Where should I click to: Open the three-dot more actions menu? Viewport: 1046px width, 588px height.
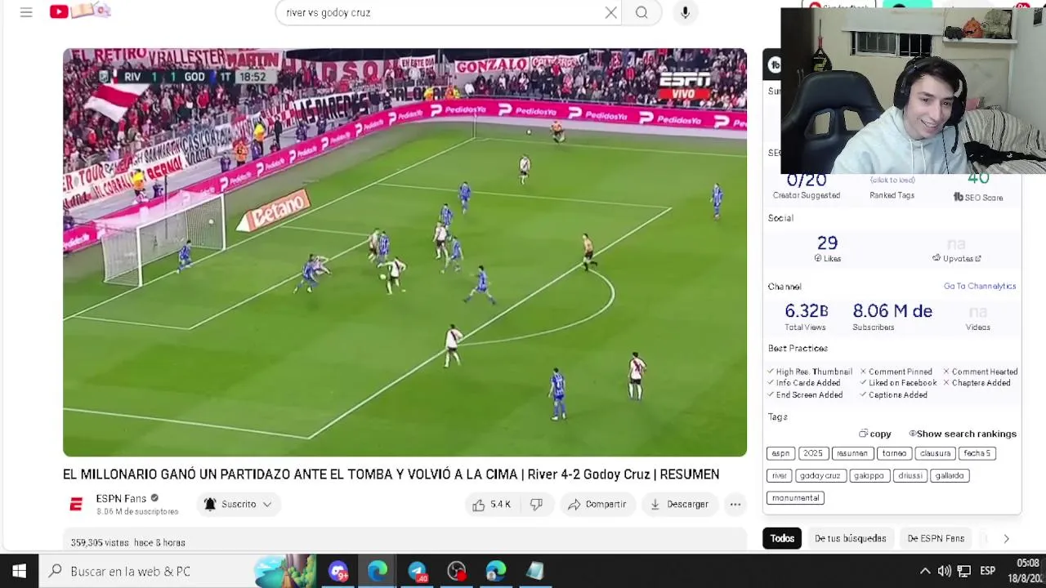pos(735,505)
